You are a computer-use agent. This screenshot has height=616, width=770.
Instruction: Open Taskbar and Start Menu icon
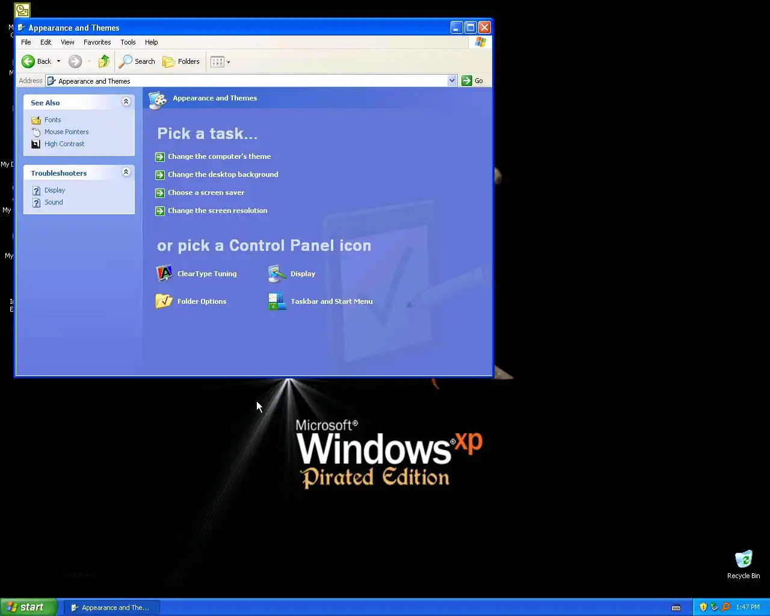pyautogui.click(x=321, y=301)
